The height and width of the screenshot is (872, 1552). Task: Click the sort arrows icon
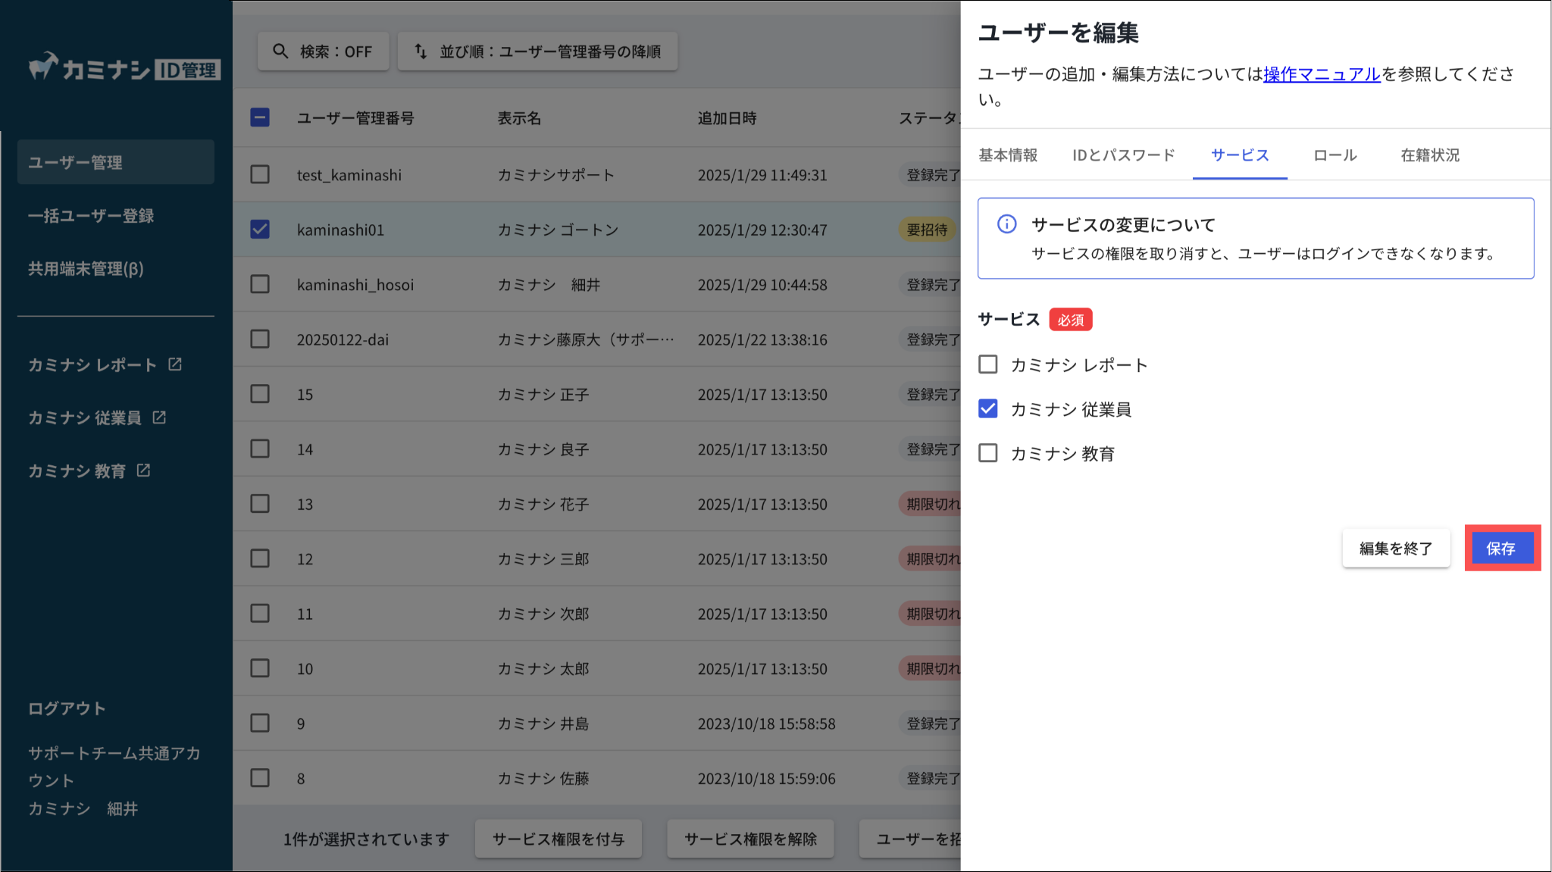click(421, 52)
